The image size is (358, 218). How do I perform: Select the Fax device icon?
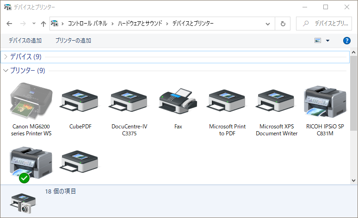click(x=178, y=101)
